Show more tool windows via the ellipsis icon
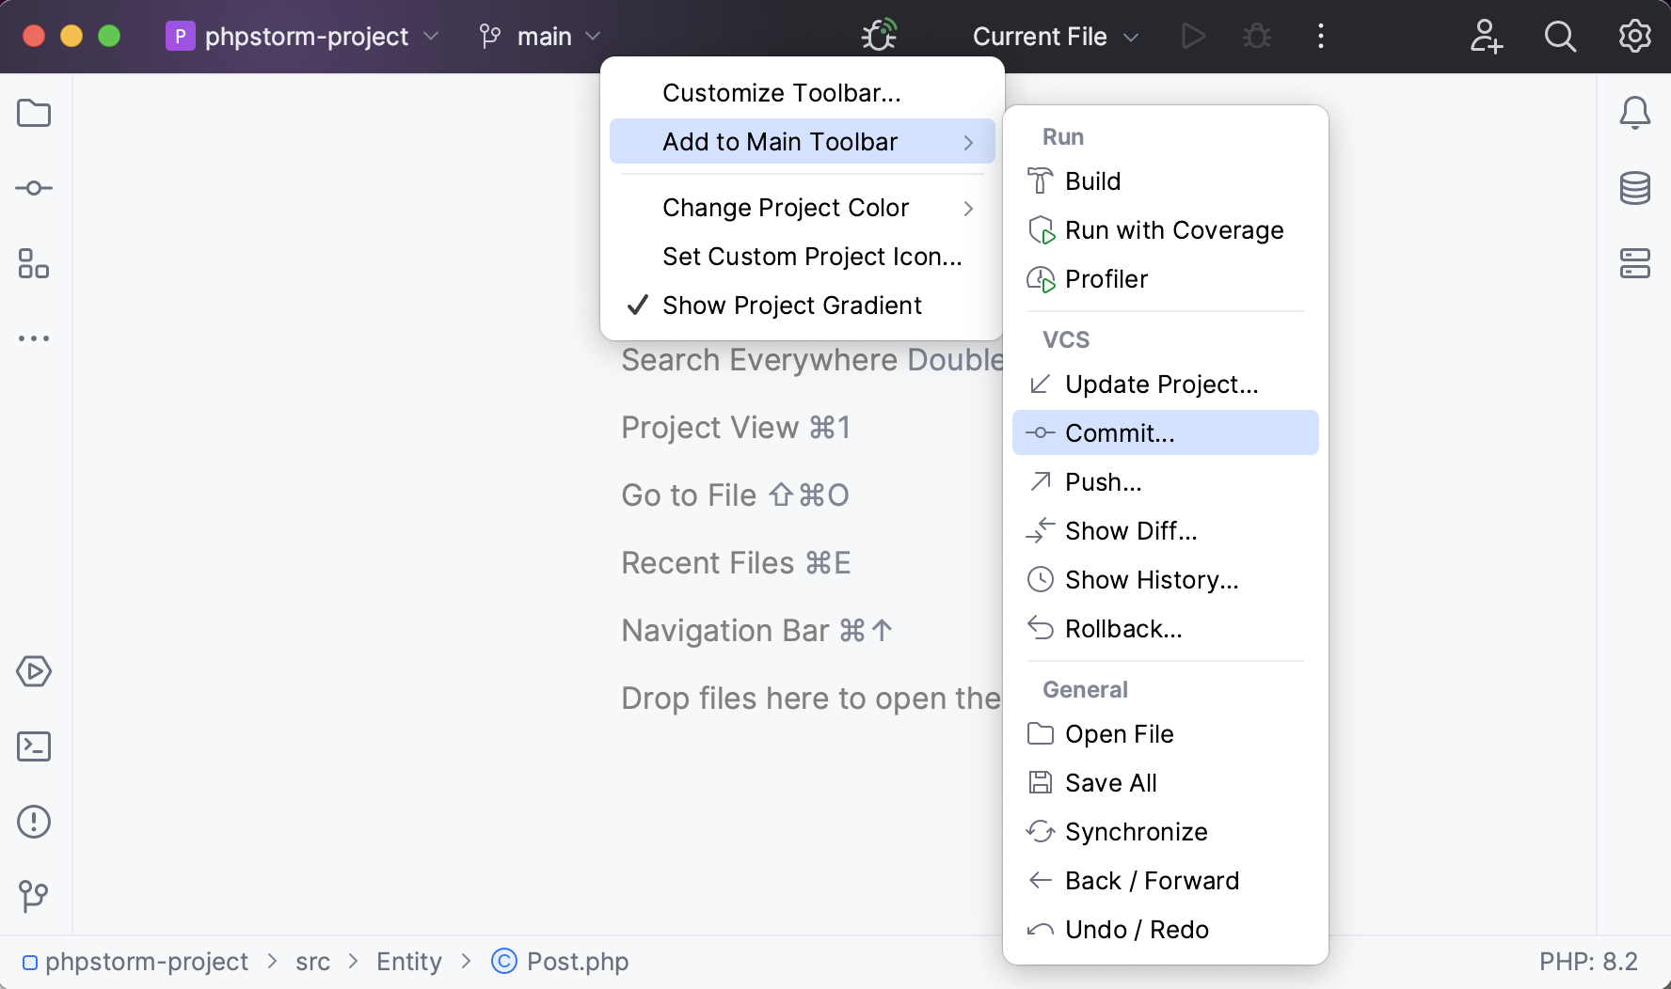1671x989 pixels. tap(34, 338)
